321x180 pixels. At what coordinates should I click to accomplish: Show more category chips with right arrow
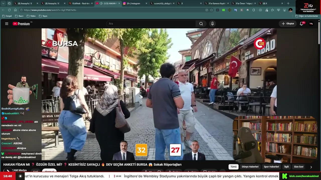(x=311, y=167)
